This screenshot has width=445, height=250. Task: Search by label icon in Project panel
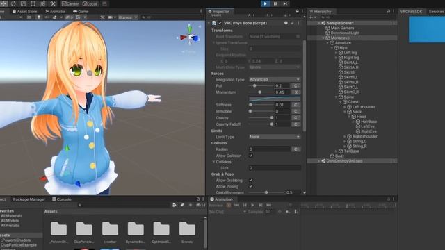[x=182, y=205]
